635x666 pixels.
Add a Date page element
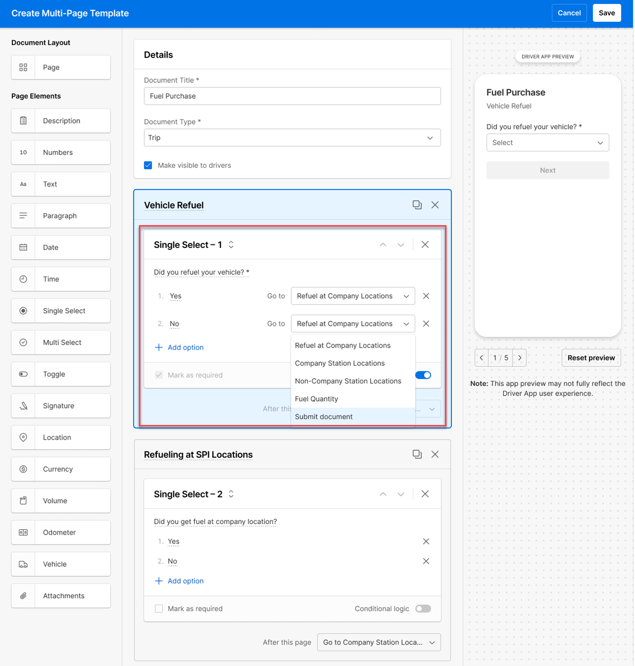61,247
